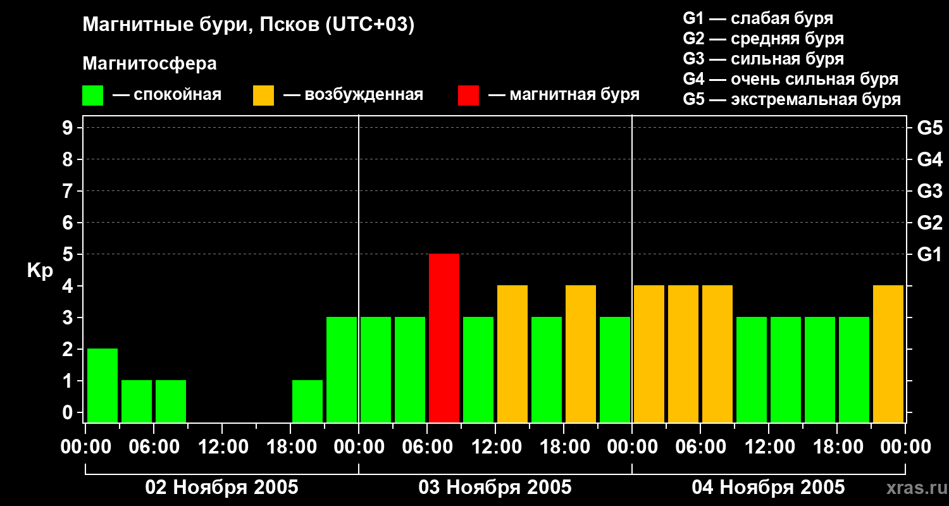Image resolution: width=949 pixels, height=506 pixels.
Task: Click the '03 Ноября 2005' date label
Action: point(495,487)
